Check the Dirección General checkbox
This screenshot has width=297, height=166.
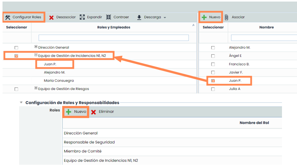pyautogui.click(x=16, y=48)
